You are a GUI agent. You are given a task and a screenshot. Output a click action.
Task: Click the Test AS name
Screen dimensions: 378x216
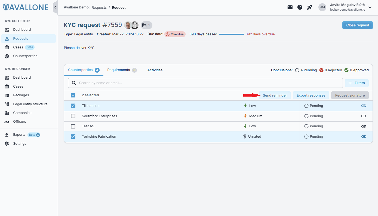click(88, 126)
